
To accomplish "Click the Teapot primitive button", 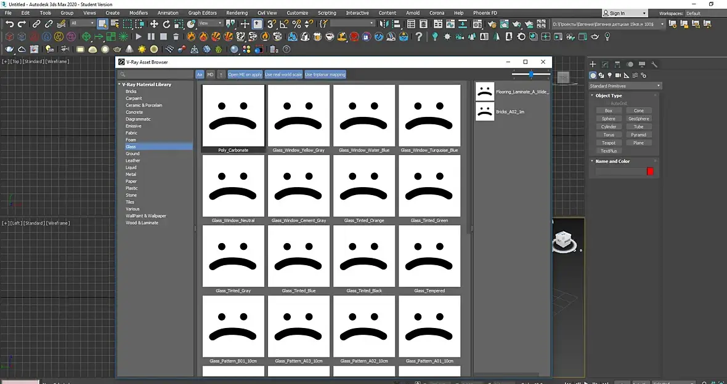I will click(x=609, y=143).
